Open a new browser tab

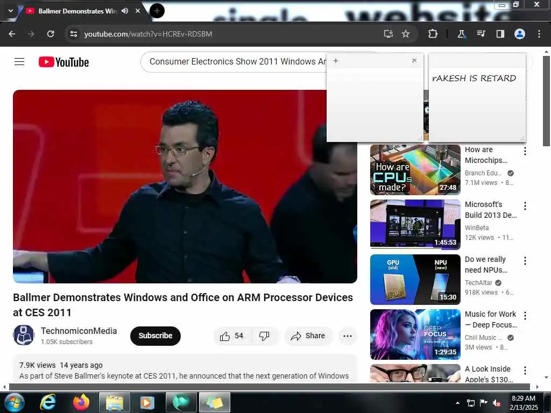pyautogui.click(x=157, y=11)
